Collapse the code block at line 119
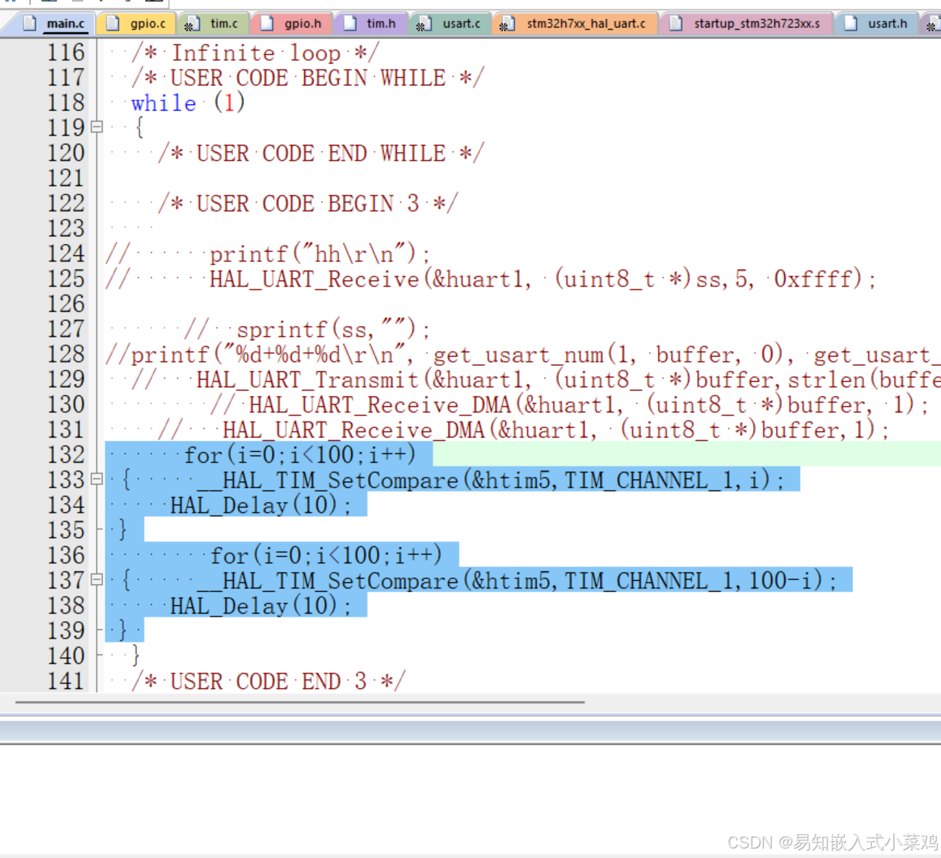 pyautogui.click(x=96, y=128)
